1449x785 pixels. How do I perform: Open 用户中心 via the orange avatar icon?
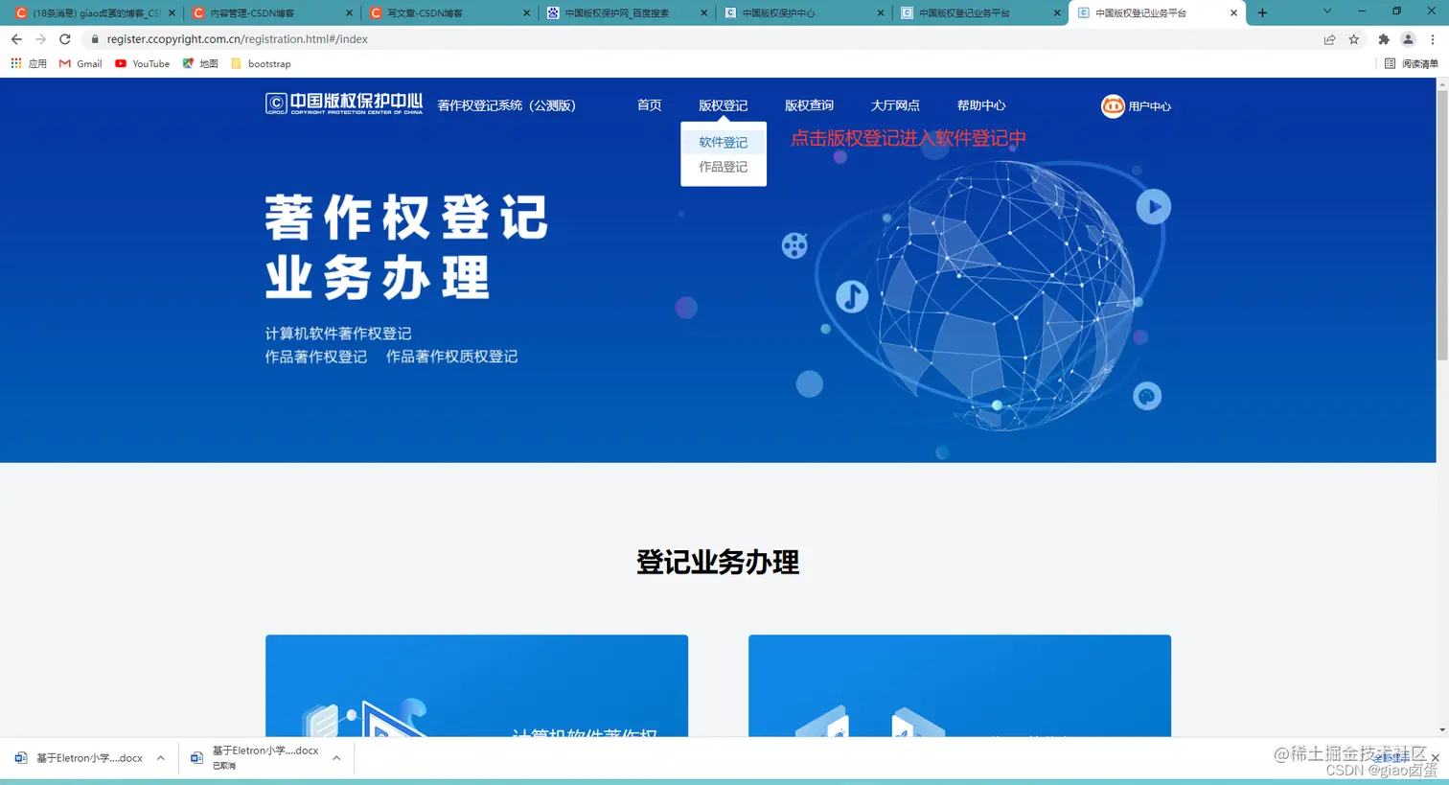(1113, 106)
